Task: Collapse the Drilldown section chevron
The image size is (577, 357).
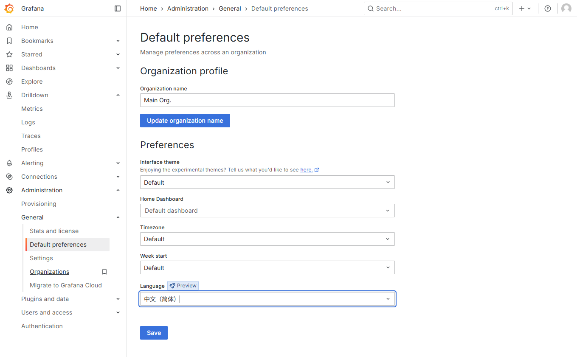Action: pos(118,95)
